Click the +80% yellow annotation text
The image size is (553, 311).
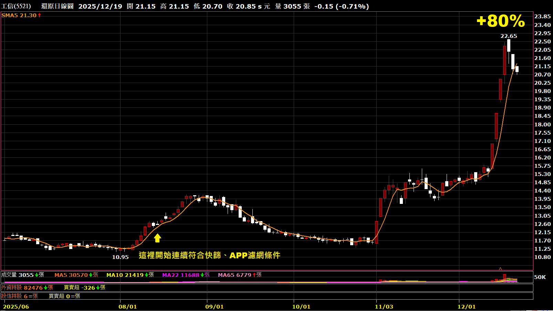click(501, 21)
